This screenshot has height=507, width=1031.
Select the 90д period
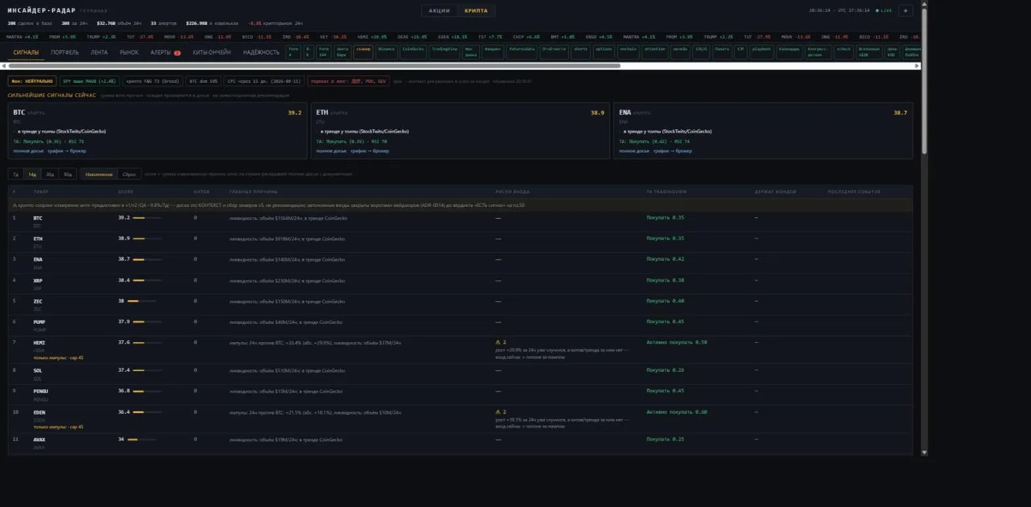click(x=68, y=174)
